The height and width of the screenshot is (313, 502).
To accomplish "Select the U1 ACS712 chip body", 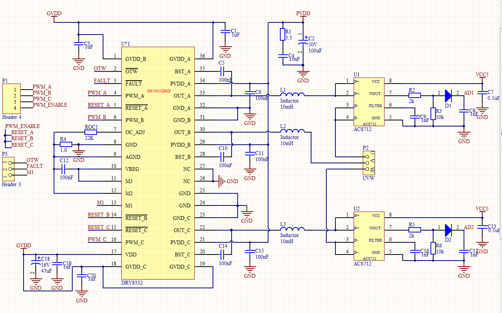I will 368,102.
